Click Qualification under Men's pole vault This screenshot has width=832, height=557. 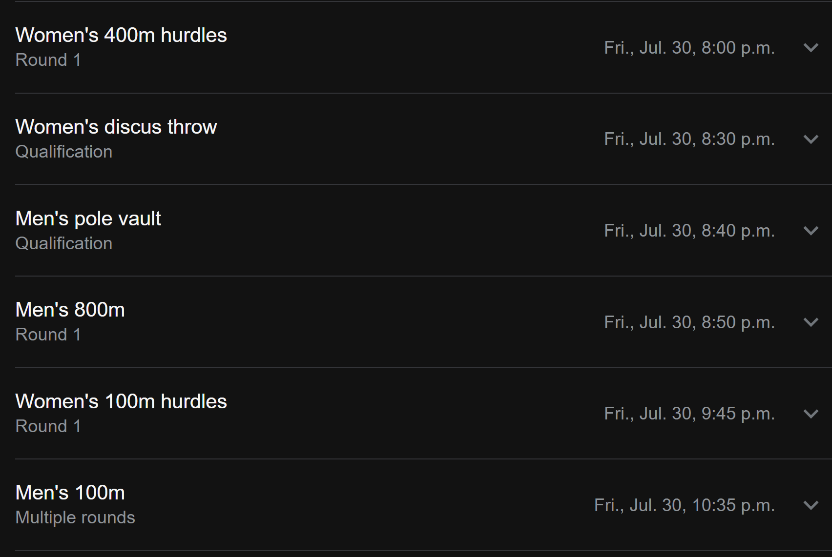click(64, 243)
